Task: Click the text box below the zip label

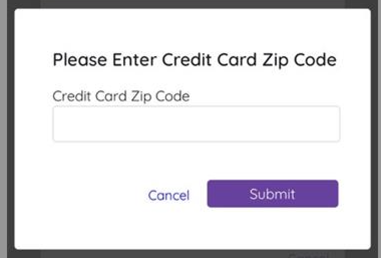Action: point(196,124)
